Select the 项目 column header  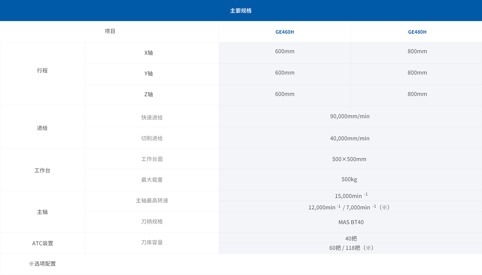(110, 31)
